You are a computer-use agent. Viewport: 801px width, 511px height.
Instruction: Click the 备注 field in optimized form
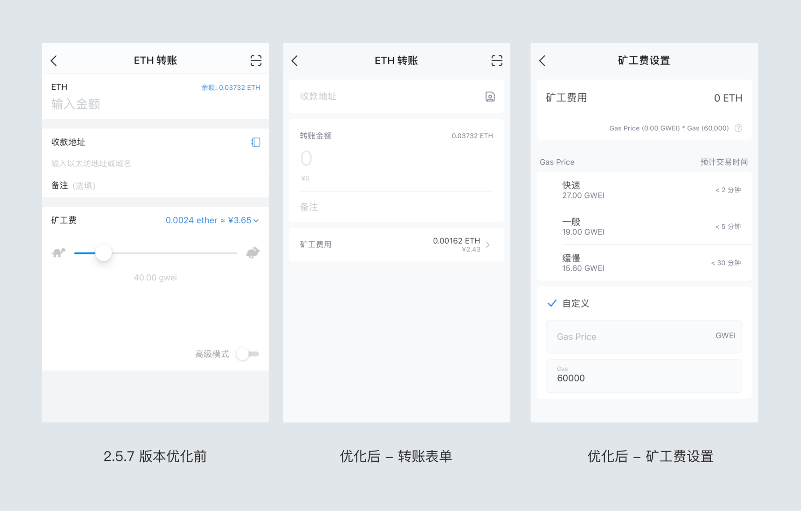point(396,207)
